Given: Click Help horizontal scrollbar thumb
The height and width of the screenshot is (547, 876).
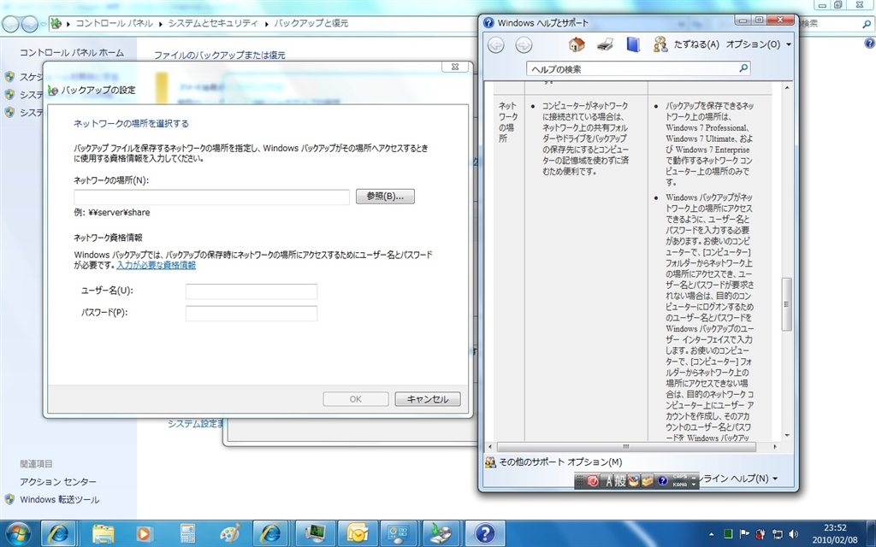Looking at the screenshot, I should tap(626, 446).
